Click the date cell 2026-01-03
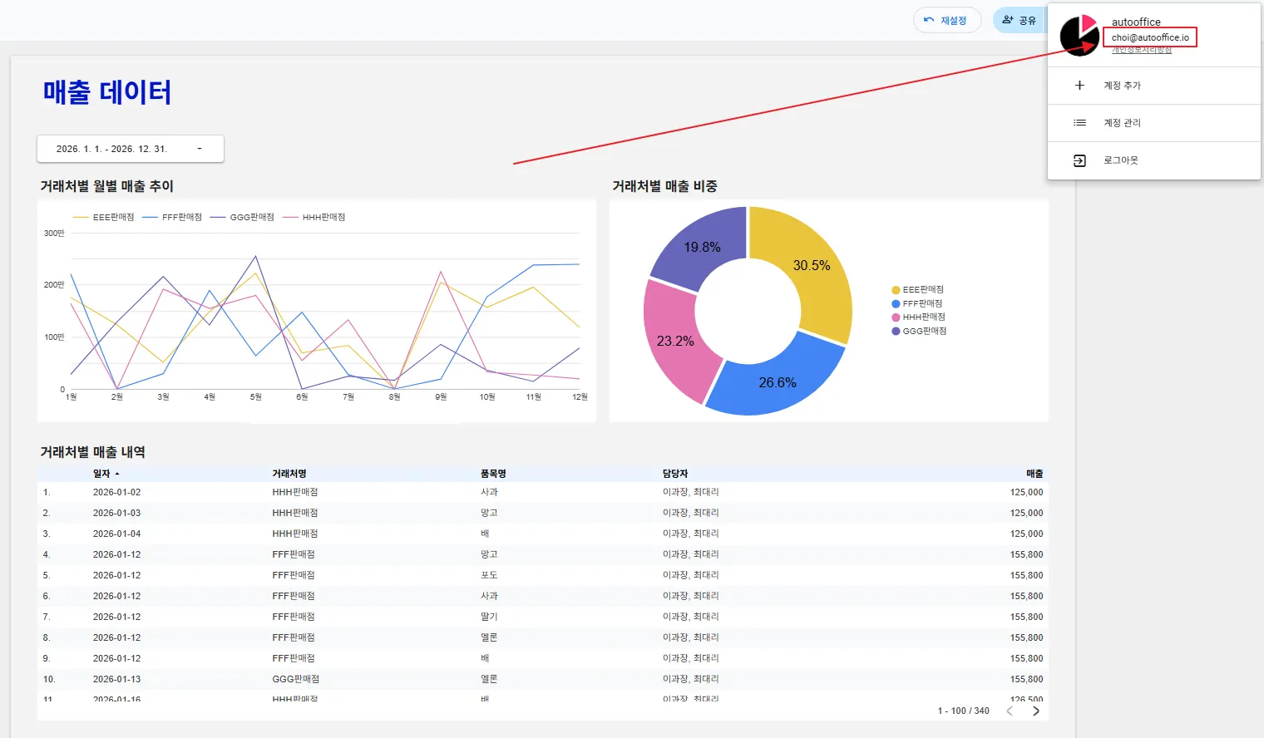The image size is (1264, 738). point(116,513)
